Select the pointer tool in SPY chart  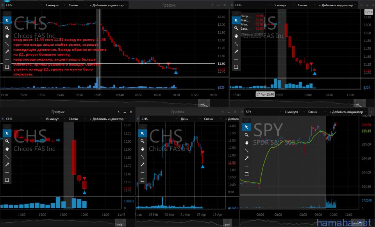pyautogui.click(x=246, y=127)
